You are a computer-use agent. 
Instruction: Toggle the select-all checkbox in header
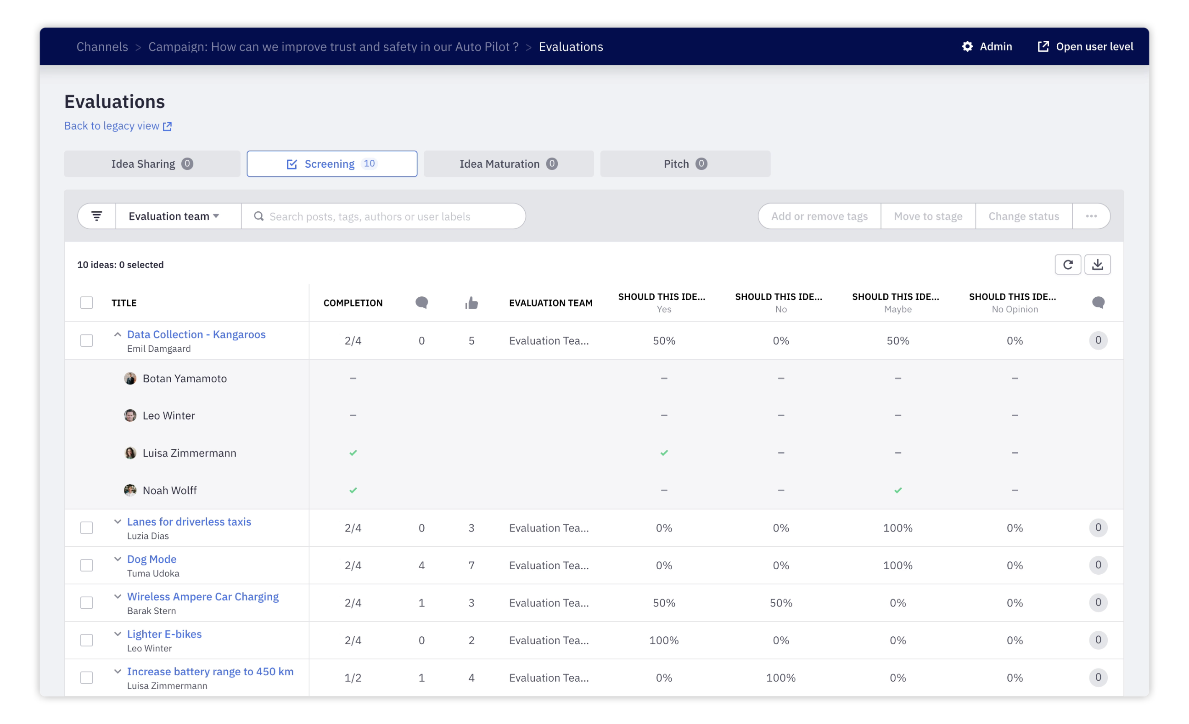coord(86,303)
